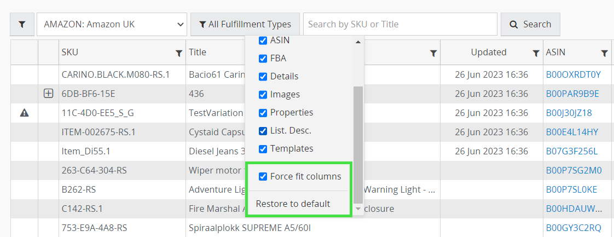Click the warning triangle icon for 11C-4D0-EE5_S_G
Viewport: 614px width, 237px height.
pyautogui.click(x=24, y=113)
